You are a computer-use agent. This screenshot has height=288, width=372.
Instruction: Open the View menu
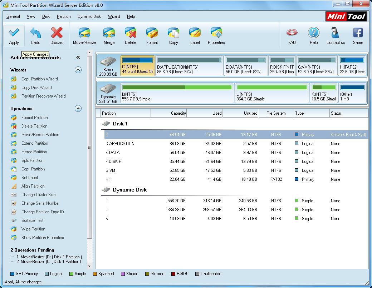click(x=31, y=16)
